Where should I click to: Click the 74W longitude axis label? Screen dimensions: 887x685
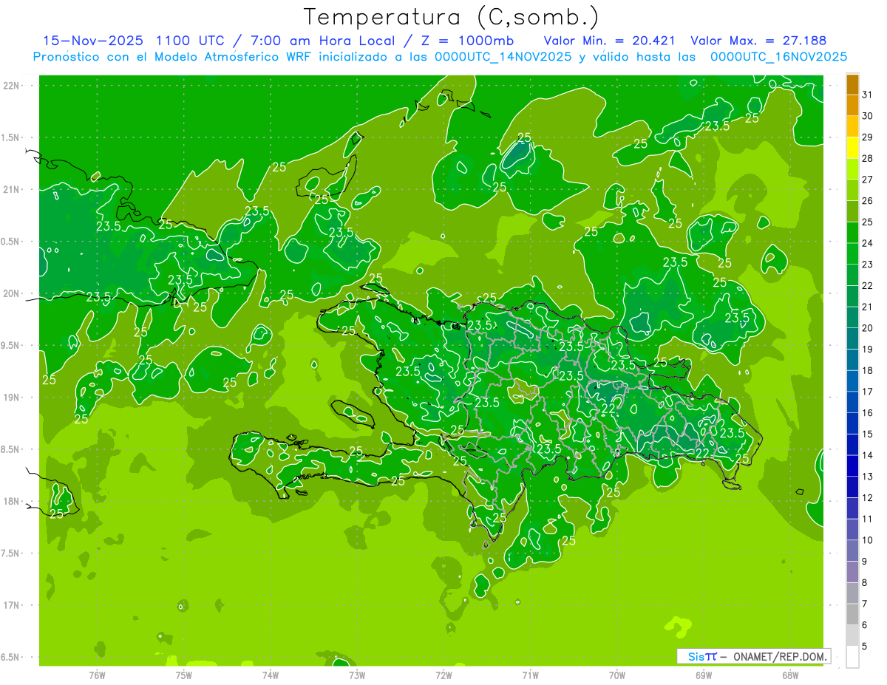point(270,675)
